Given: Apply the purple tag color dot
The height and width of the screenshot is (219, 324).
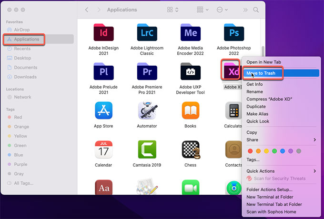Looking at the screenshot, I should (x=291, y=151).
